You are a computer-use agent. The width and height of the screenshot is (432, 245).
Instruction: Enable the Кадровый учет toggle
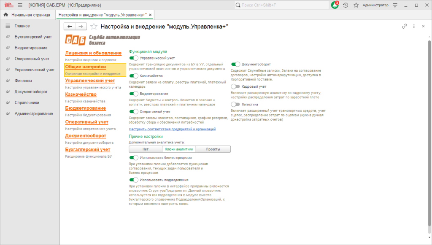click(x=235, y=86)
